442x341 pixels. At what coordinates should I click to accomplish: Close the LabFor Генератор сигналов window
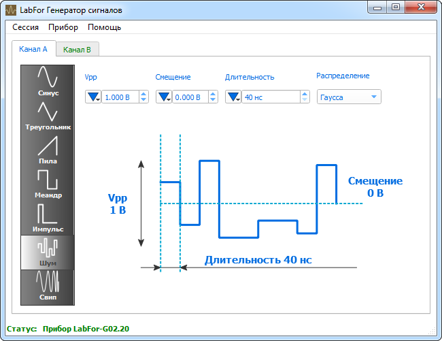coord(421,7)
